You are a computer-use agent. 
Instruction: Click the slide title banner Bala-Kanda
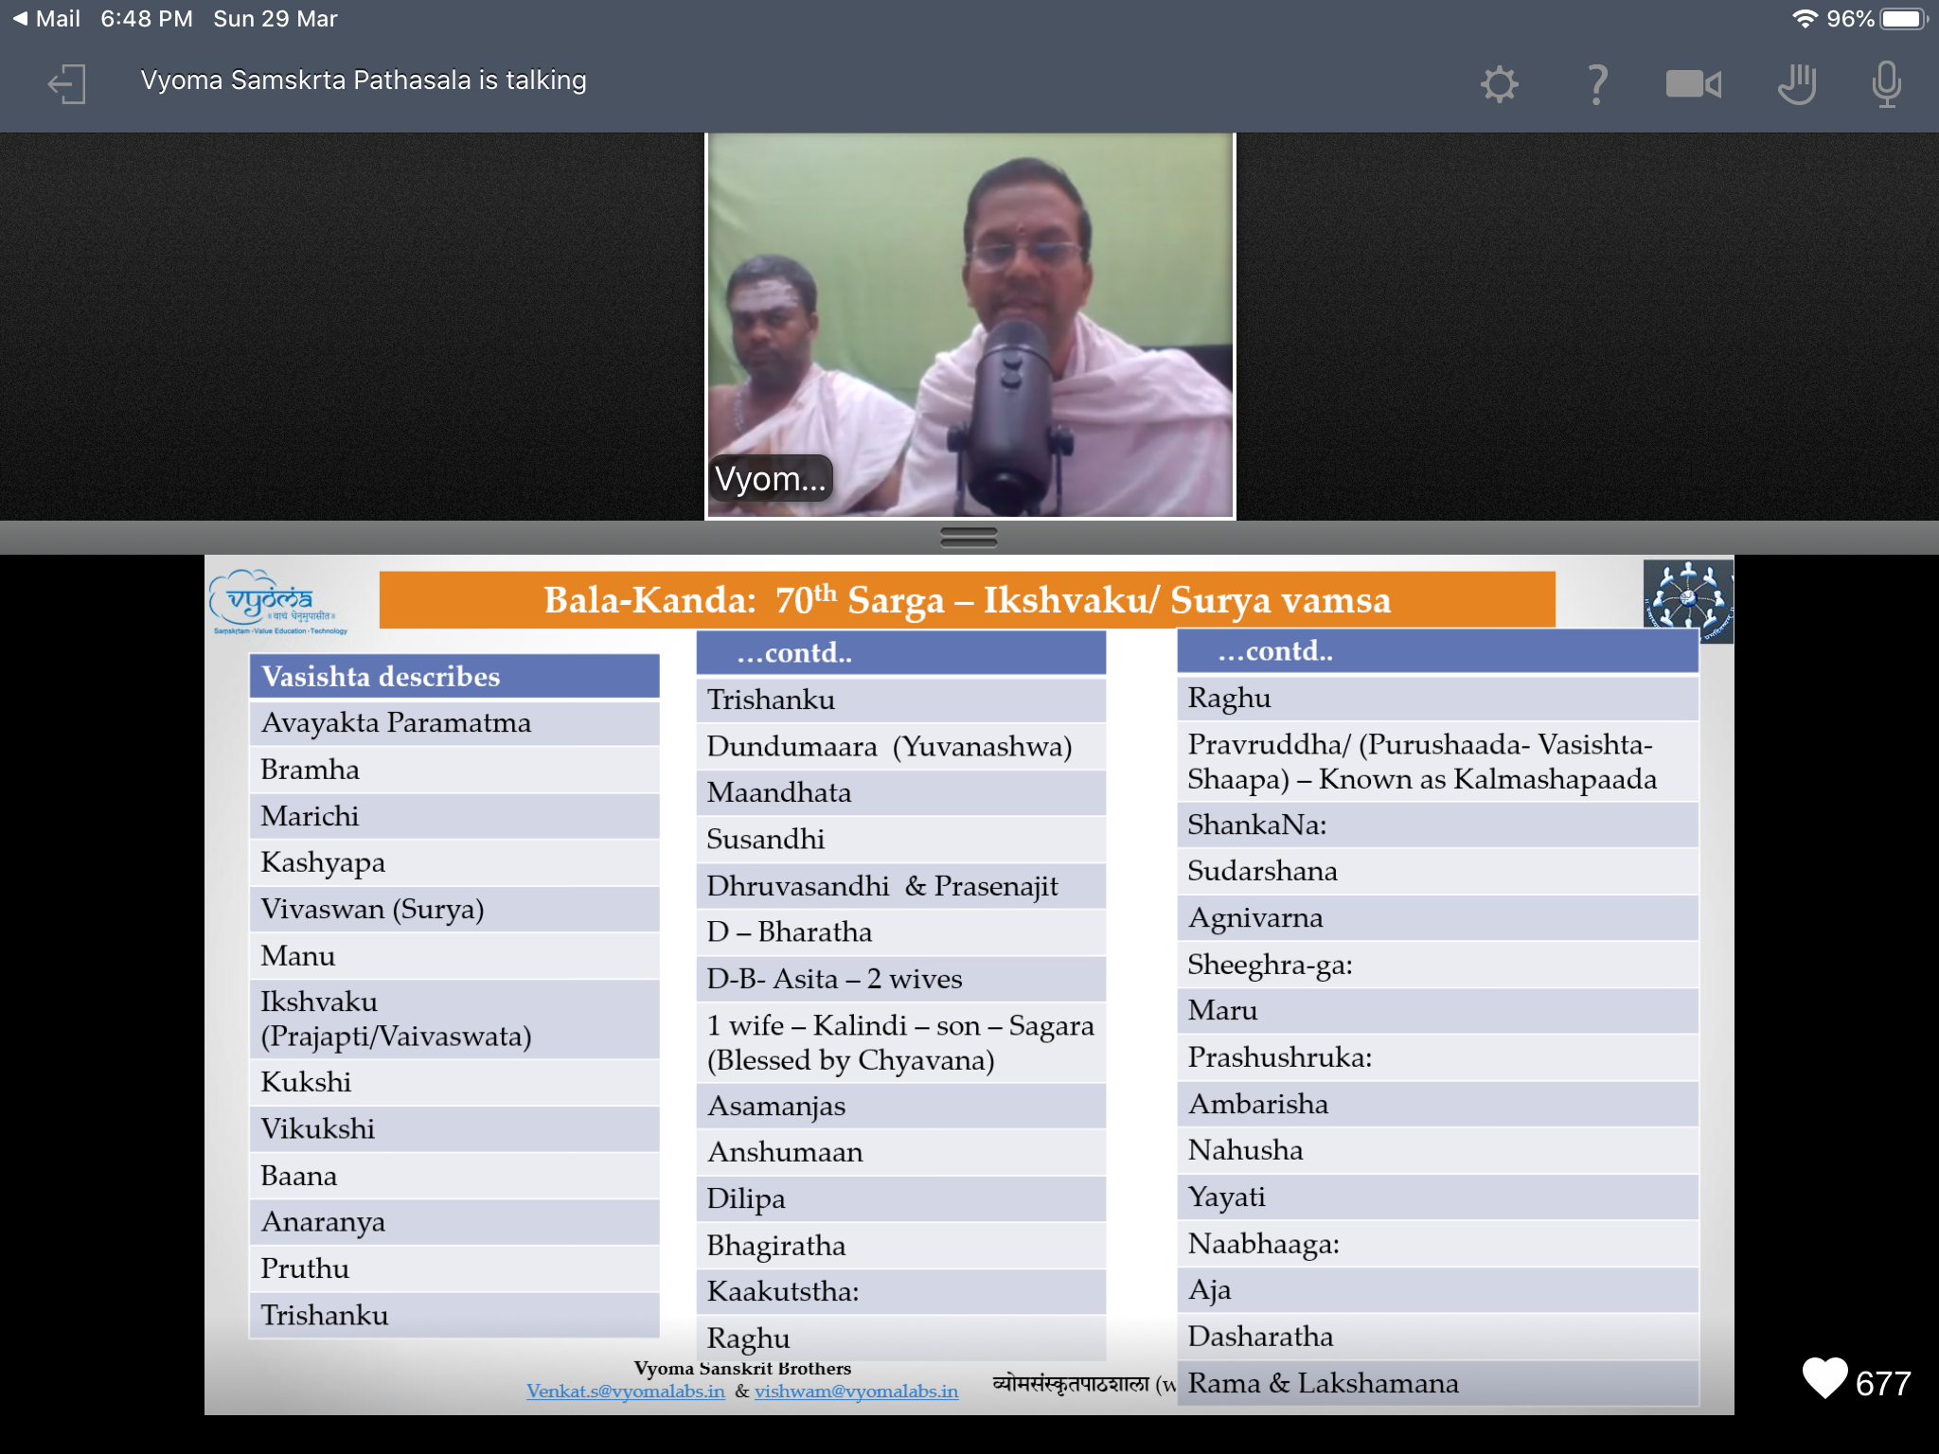967,599
